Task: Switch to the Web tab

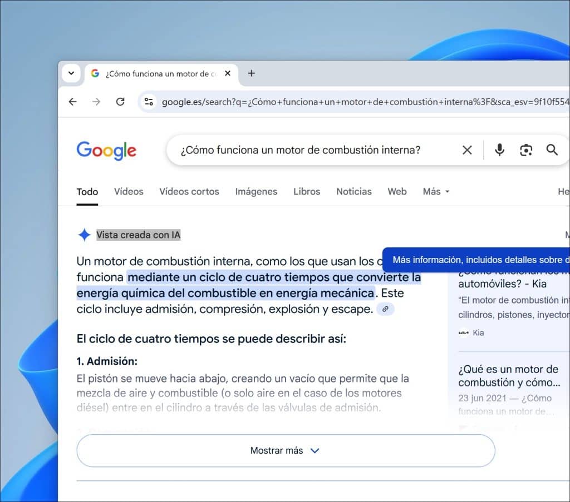Action: click(397, 192)
